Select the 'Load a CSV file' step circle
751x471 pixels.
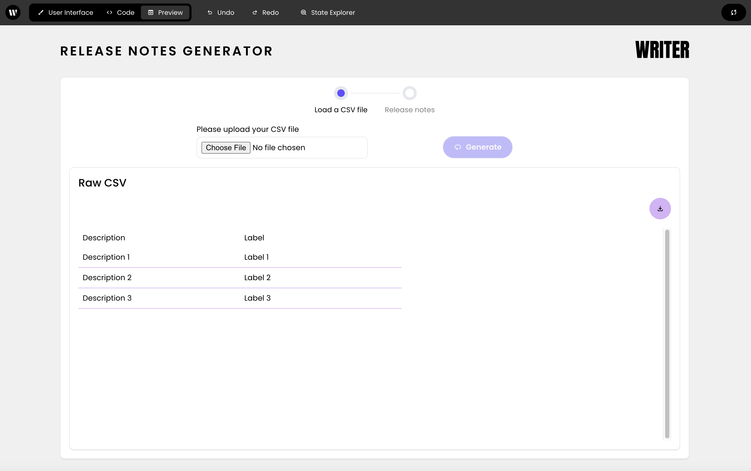[x=341, y=93]
